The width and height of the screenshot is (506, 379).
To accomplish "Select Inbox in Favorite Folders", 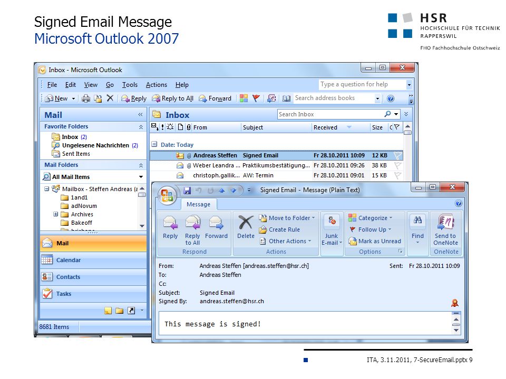I will pos(70,137).
